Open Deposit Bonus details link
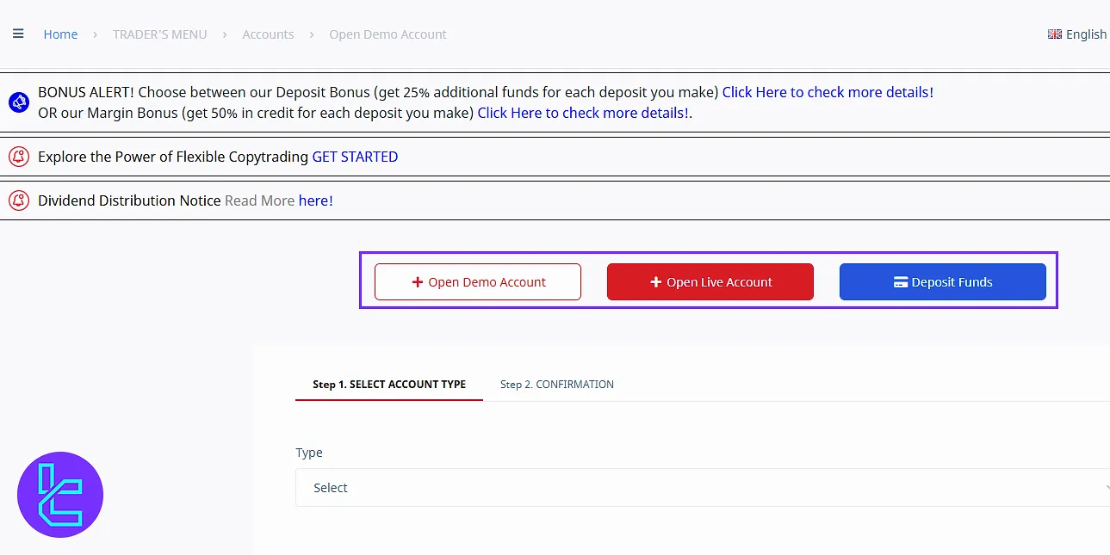 (827, 92)
